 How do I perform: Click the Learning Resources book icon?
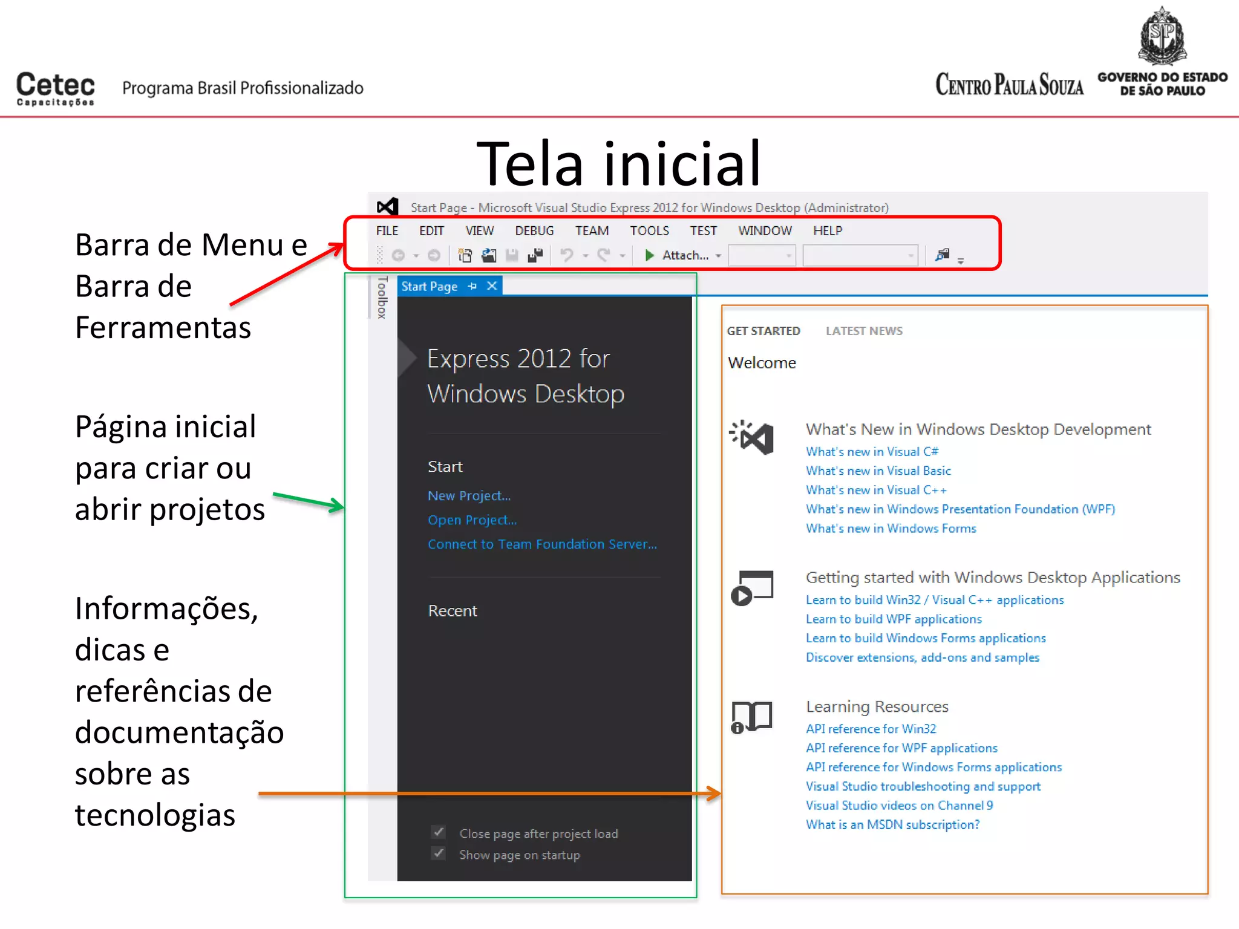(751, 717)
